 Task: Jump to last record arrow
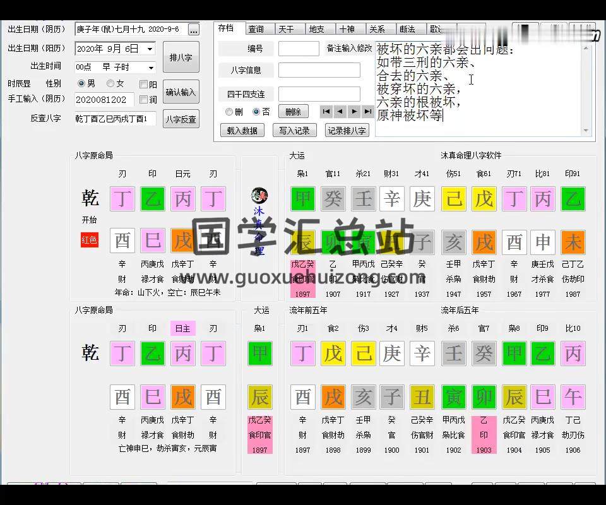click(x=368, y=112)
